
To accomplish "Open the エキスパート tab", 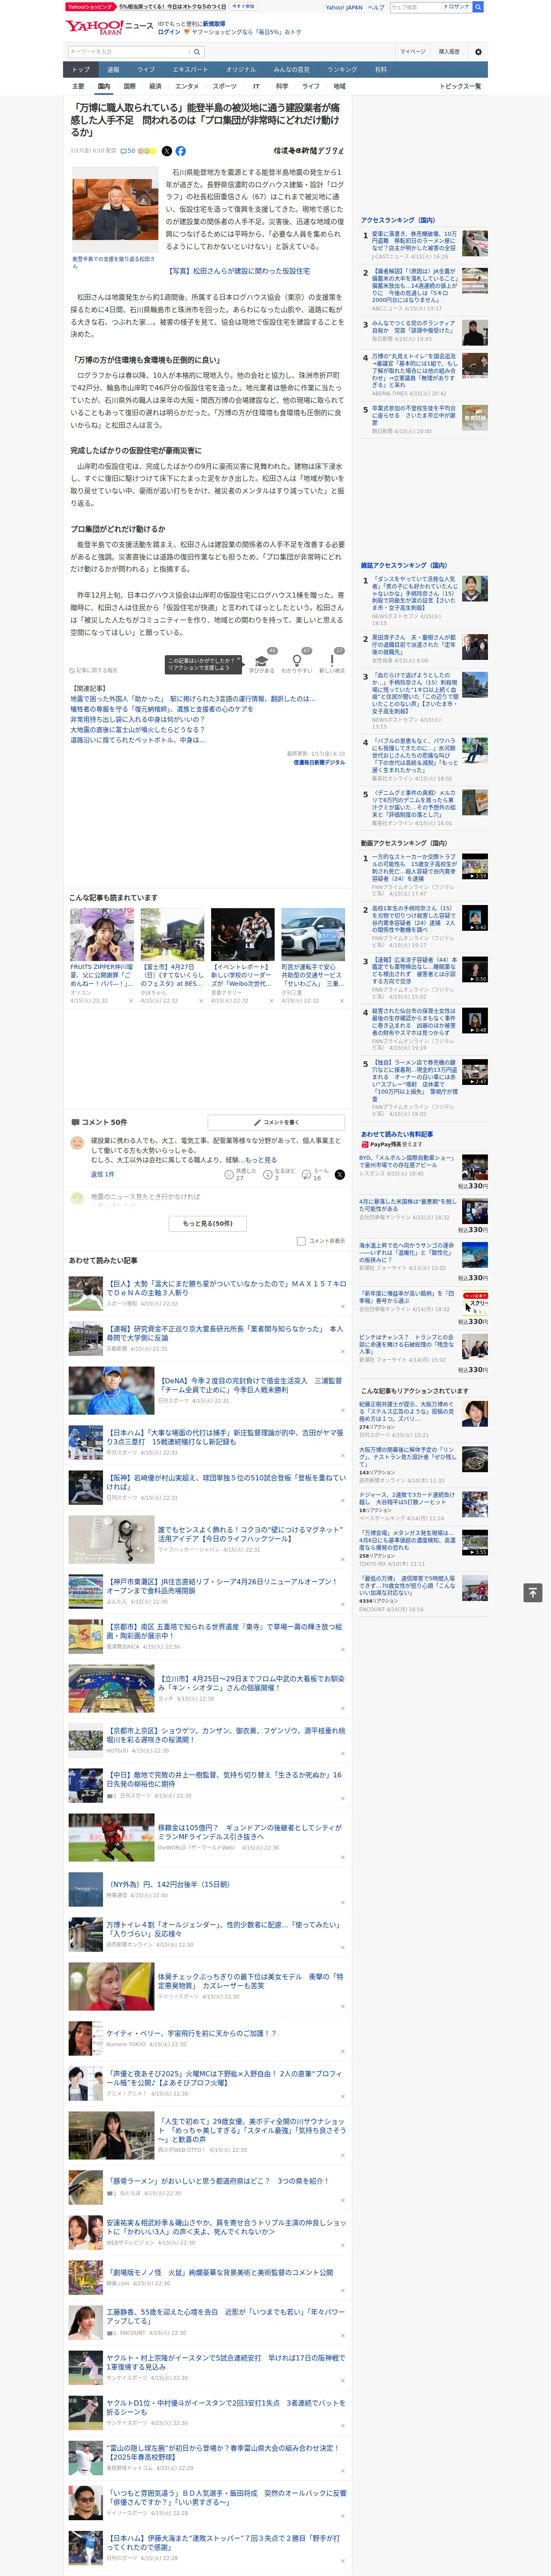I will point(190,70).
